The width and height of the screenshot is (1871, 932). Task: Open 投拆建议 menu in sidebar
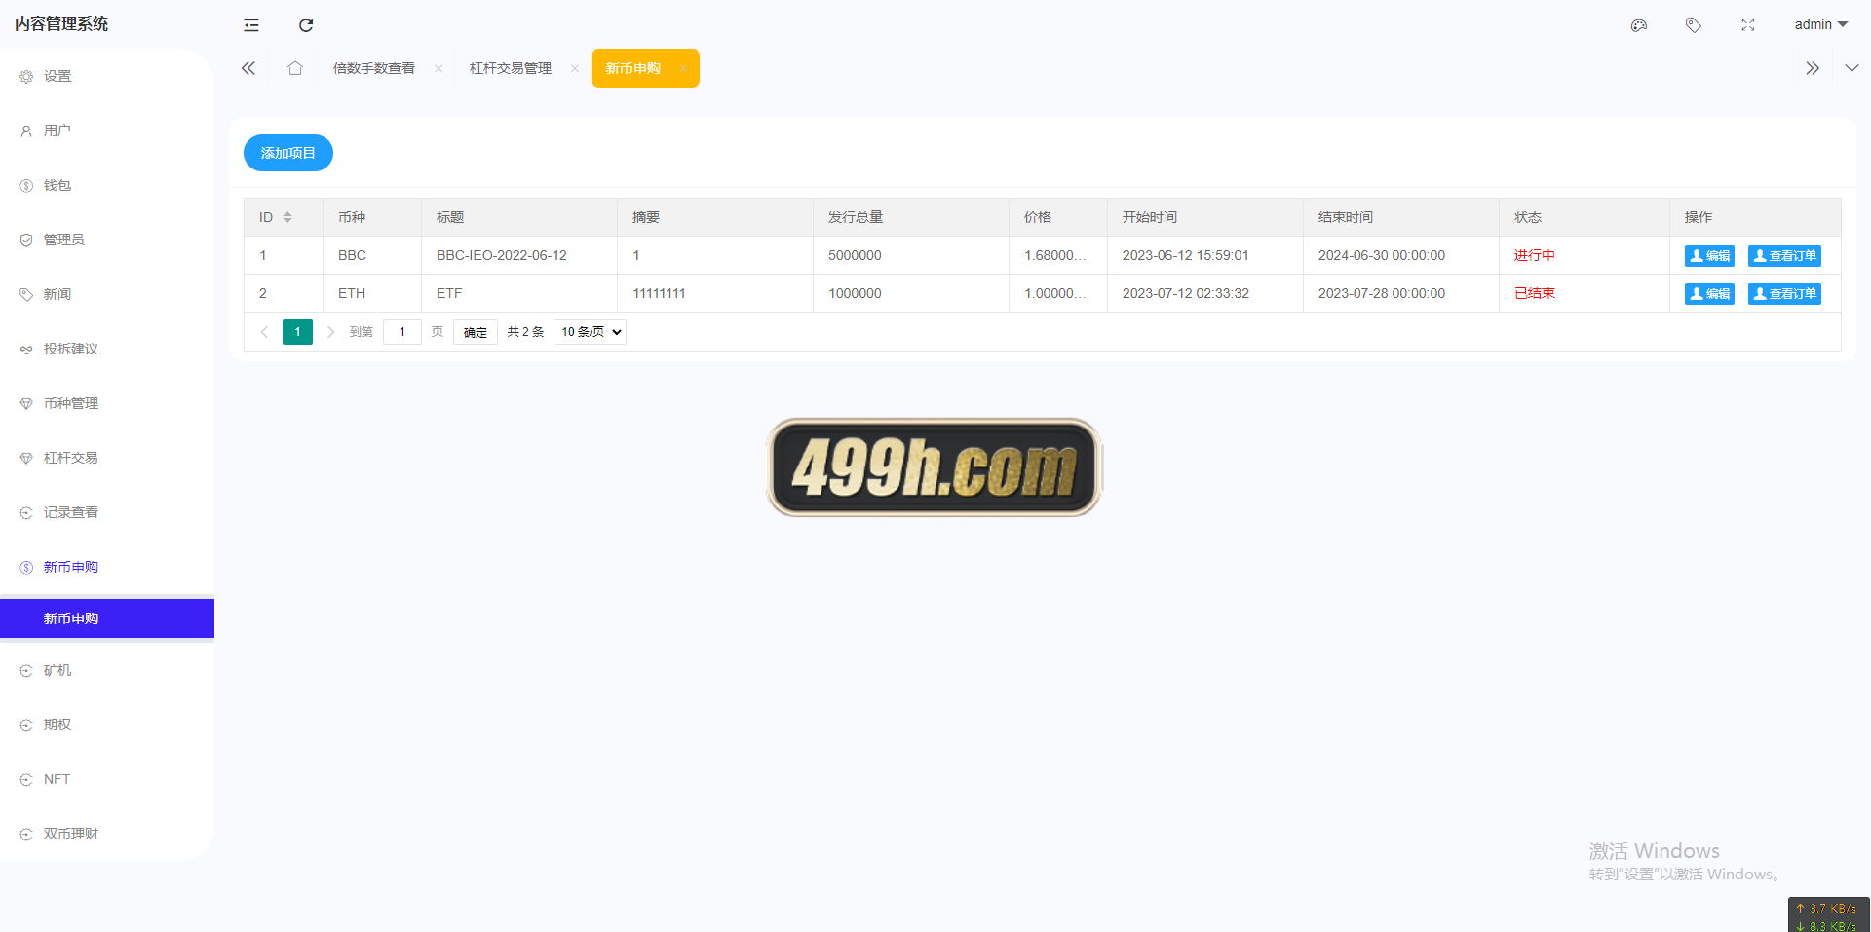[107, 349]
